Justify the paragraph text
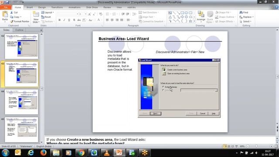This screenshot has height=157, width=279. pos(122,20)
